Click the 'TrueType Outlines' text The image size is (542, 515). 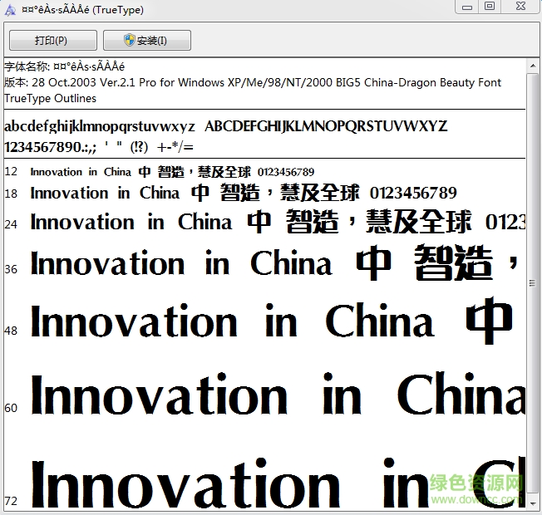click(x=51, y=98)
